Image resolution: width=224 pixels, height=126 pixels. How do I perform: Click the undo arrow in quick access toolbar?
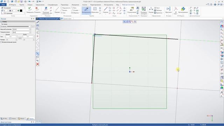click(x=29, y=1)
